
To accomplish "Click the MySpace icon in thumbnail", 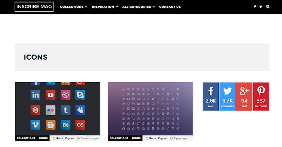I will pos(80,110).
